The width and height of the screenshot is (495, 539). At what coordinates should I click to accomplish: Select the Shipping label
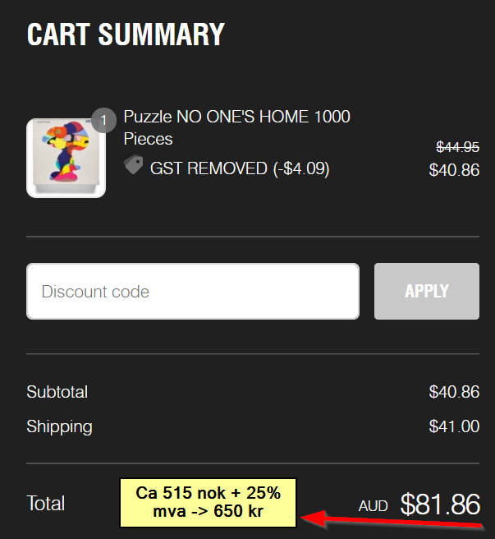pos(59,426)
